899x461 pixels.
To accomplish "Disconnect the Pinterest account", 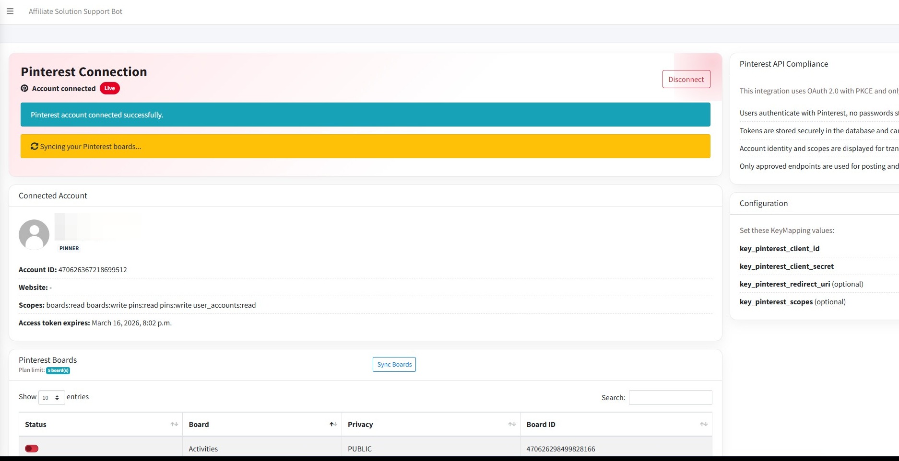I will tap(686, 79).
